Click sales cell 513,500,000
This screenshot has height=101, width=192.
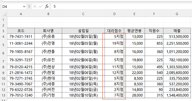pos(177,37)
